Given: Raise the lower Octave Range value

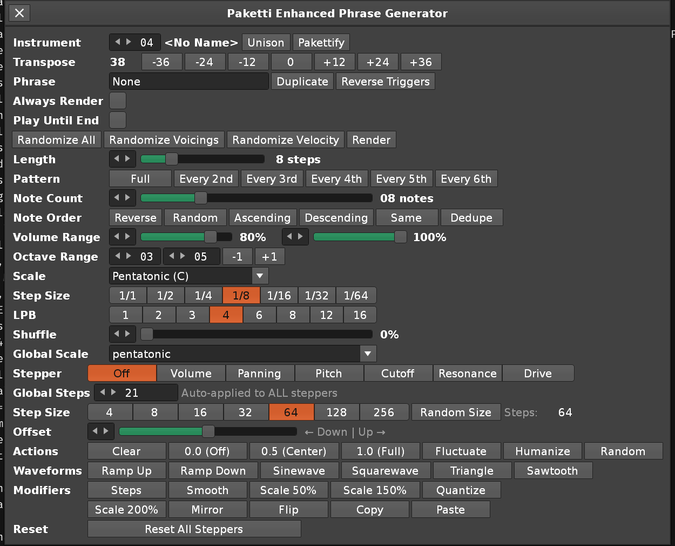Looking at the screenshot, I should coord(129,256).
